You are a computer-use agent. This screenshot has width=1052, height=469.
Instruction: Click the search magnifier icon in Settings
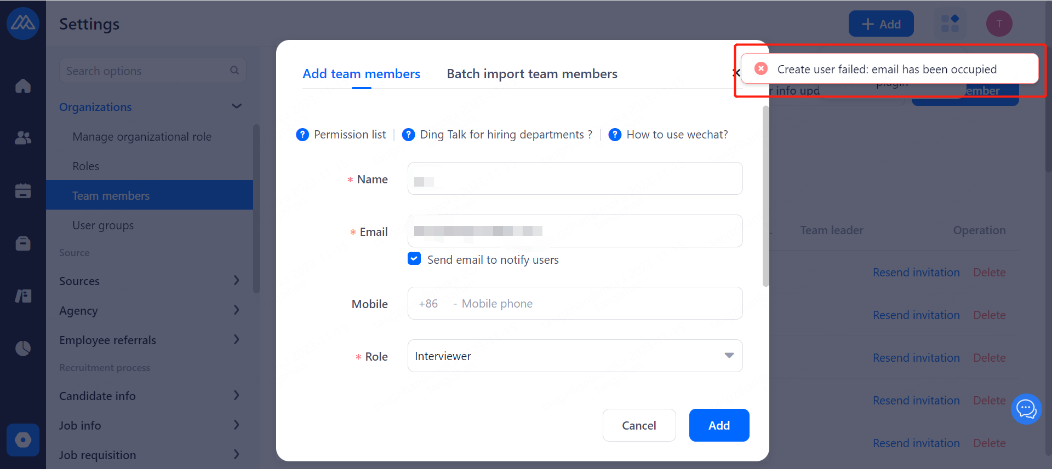[235, 71]
